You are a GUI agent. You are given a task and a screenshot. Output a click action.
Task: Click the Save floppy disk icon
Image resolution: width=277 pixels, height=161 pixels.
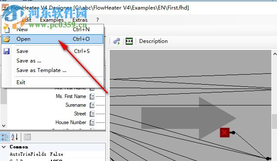[x=7, y=51]
